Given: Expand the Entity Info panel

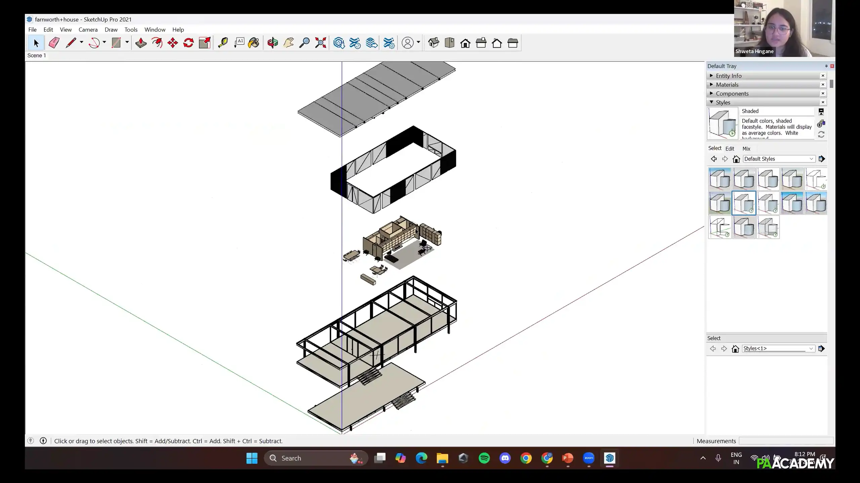Looking at the screenshot, I should (729, 76).
